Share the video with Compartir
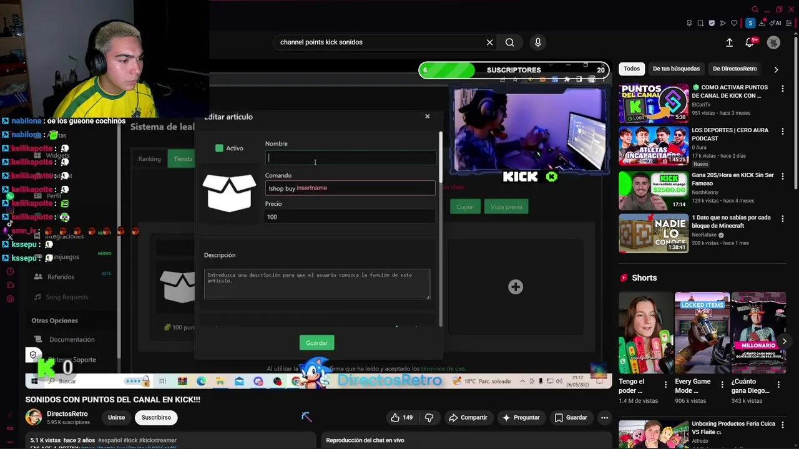 [468, 417]
